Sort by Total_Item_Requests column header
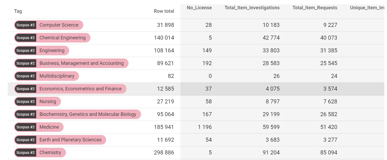 click(315, 8)
